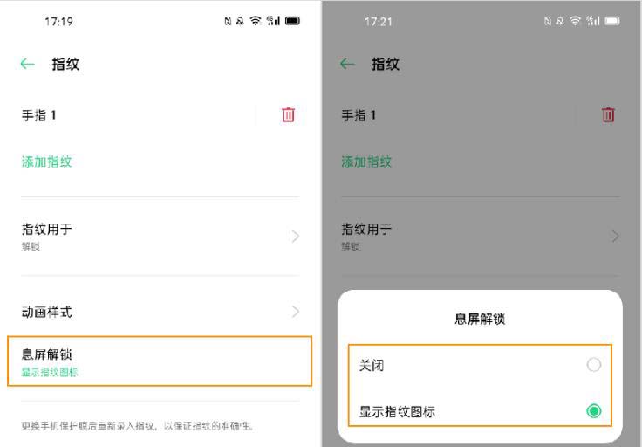Select the 关闭 radio button

(x=594, y=365)
